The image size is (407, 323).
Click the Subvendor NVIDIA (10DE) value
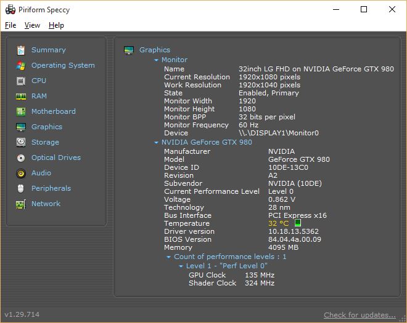coord(295,183)
